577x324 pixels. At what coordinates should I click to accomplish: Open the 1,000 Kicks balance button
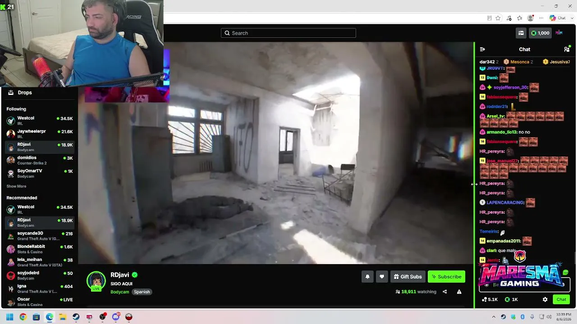(x=540, y=33)
